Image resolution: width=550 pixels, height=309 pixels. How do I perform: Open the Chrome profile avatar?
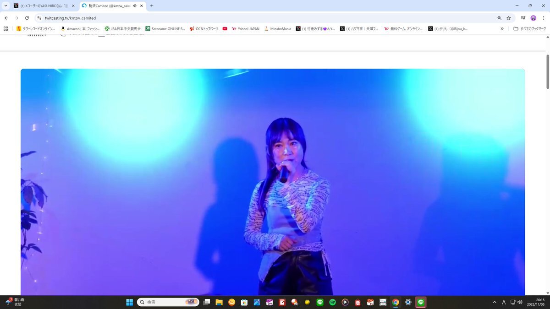(x=533, y=18)
